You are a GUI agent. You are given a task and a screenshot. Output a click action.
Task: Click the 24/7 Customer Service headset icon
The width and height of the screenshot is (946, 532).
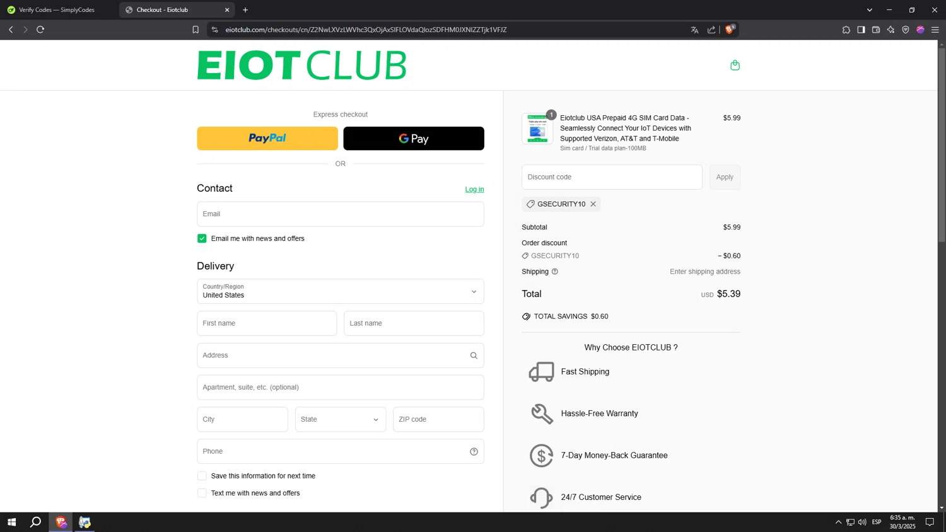(541, 497)
